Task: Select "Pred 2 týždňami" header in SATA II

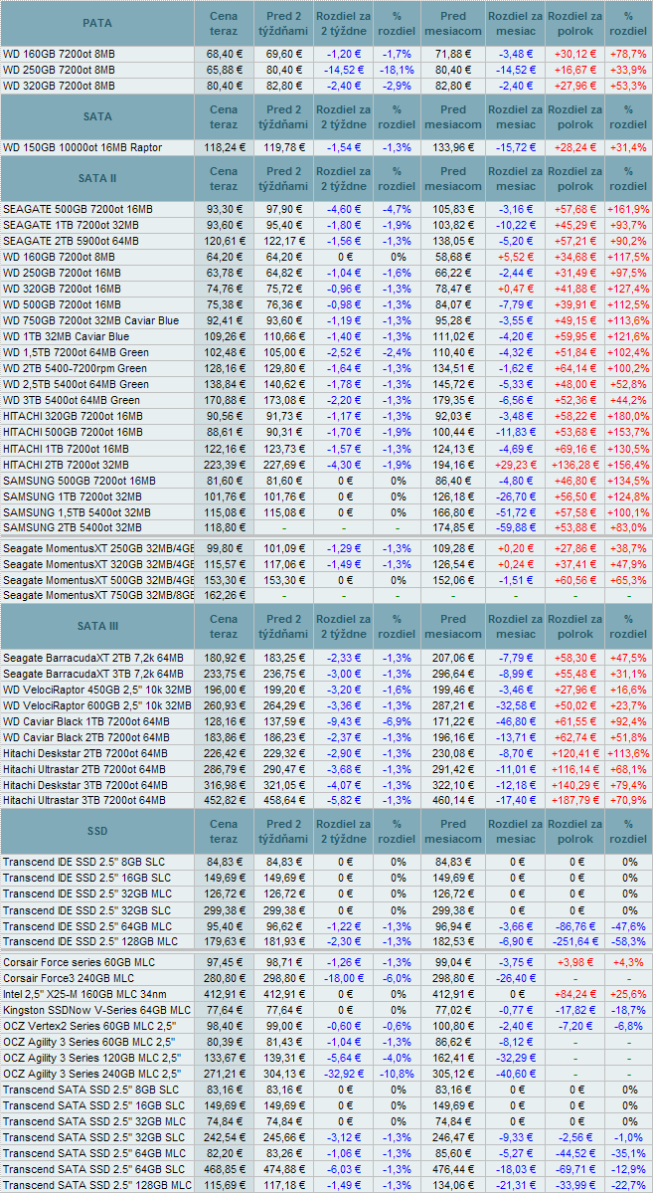Action: tap(283, 179)
